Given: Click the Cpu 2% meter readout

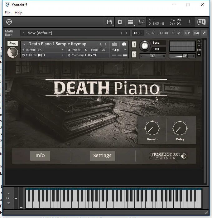Looking at the screenshot, I should [x=175, y=20].
